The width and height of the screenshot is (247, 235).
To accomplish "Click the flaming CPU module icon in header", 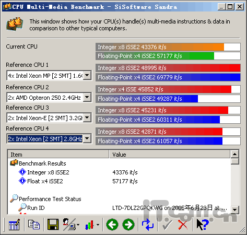I will (15, 24).
